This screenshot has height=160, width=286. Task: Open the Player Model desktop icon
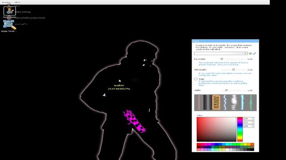tap(10, 11)
